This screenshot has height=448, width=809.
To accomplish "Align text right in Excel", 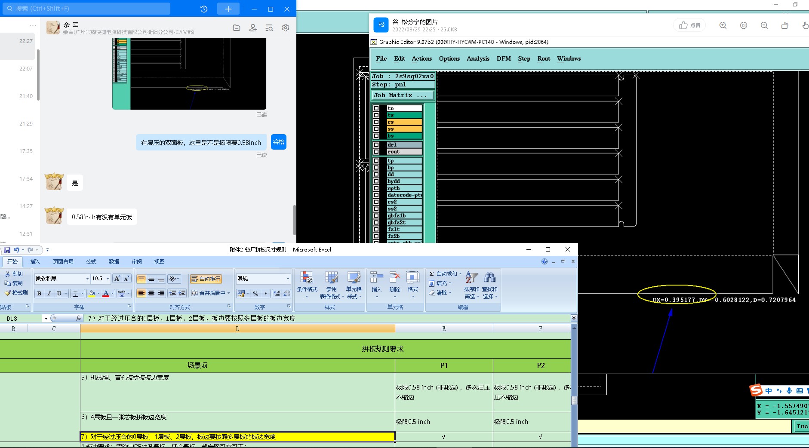I will (x=161, y=293).
